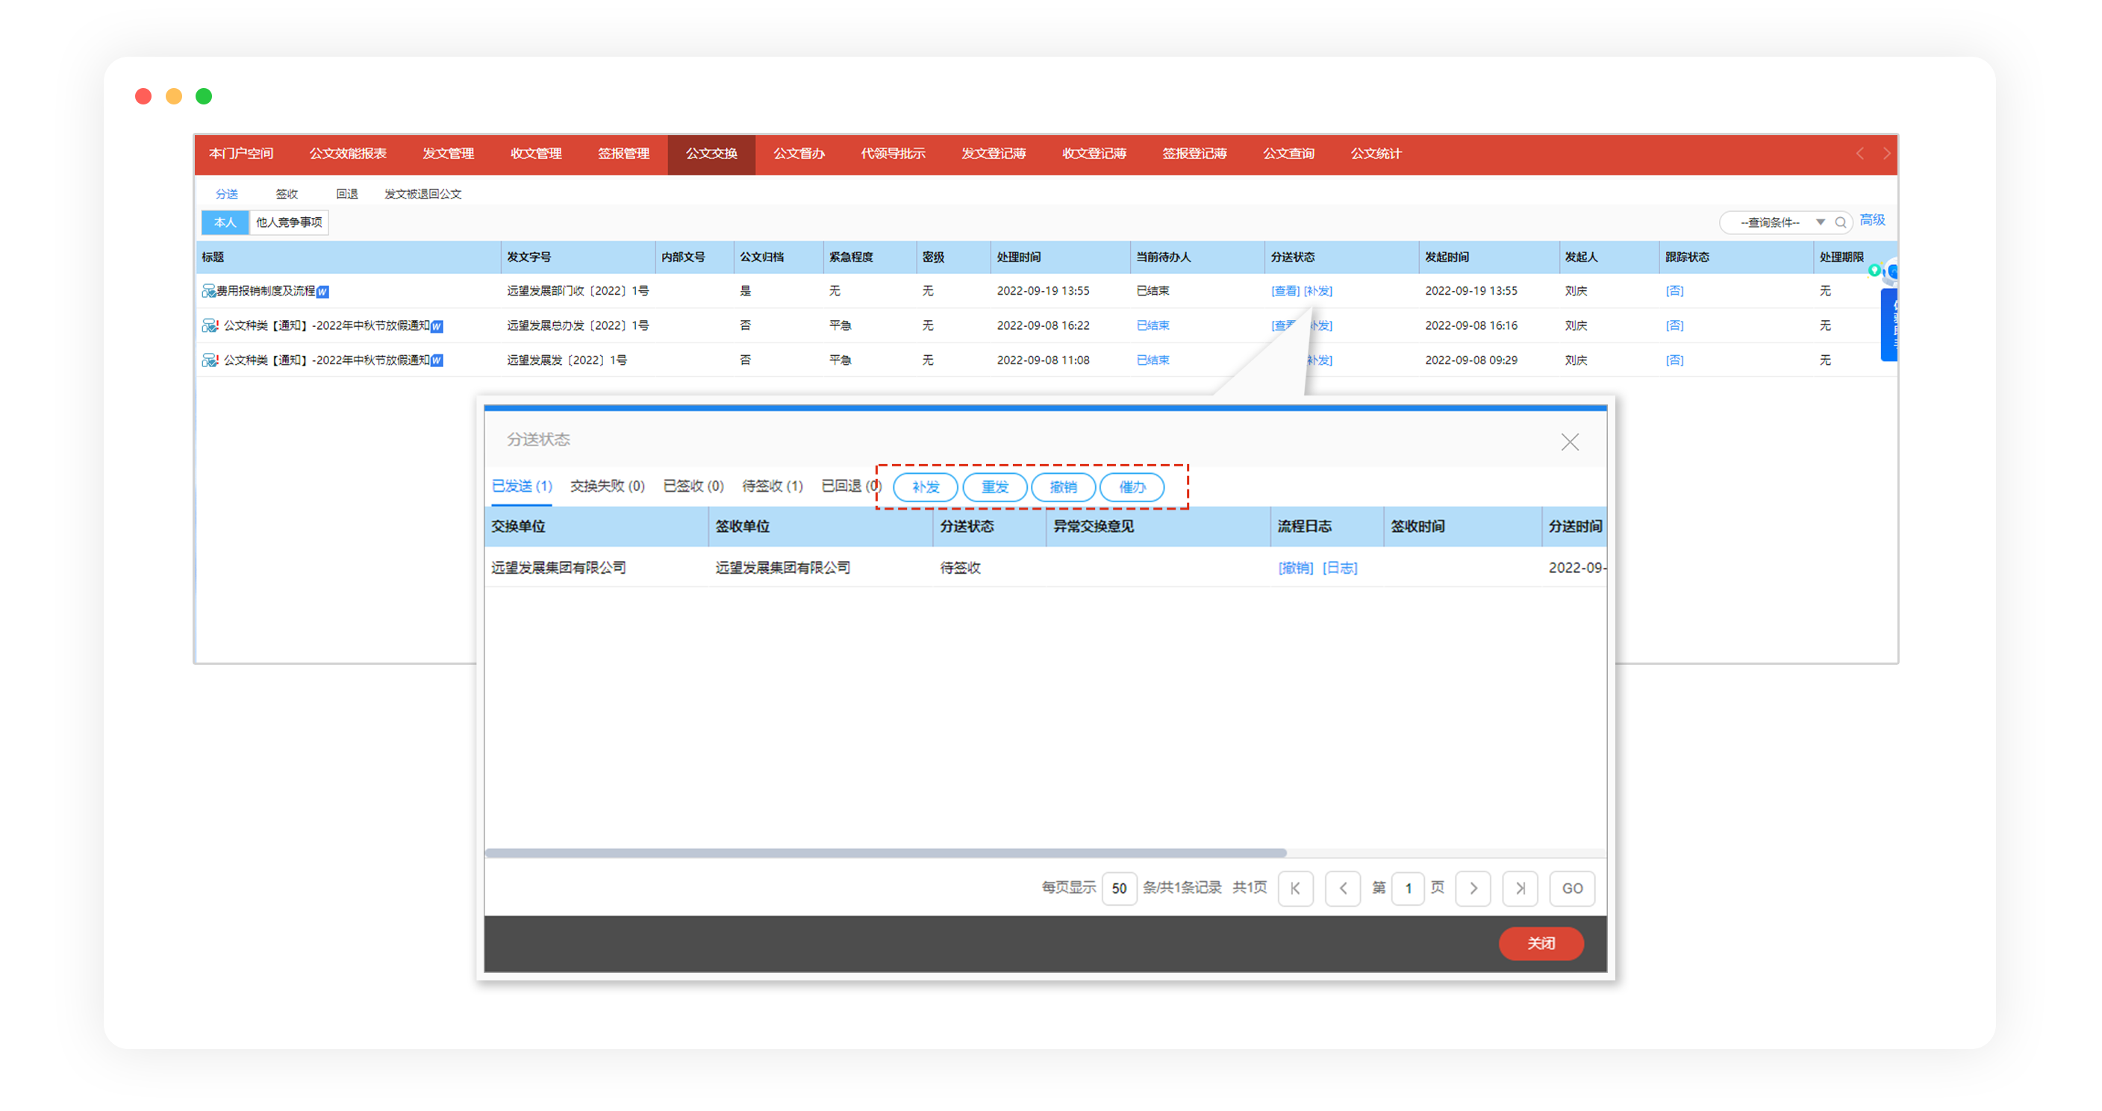Open the 公文督办 menu tab
This screenshot has height=1111, width=2102.
tap(798, 154)
